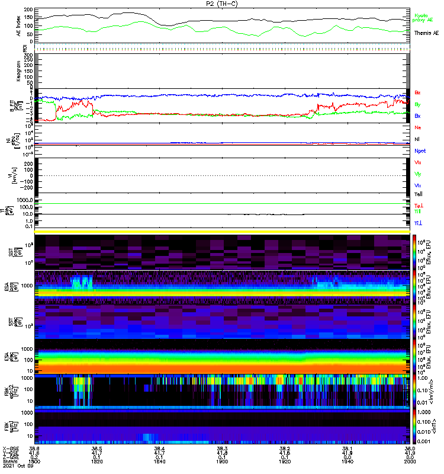The image size is (444, 474).
Task: Click the "Vi [km/s]" y-axis label
Action: tap(14, 175)
